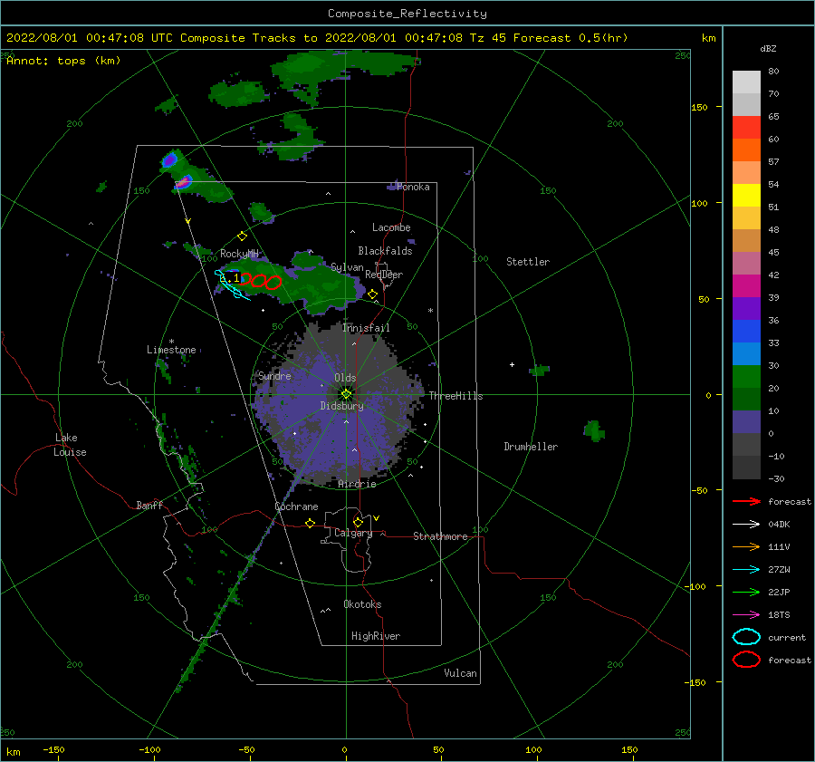Click the red forecast arrow in legend
The image size is (815, 762).
(x=746, y=501)
